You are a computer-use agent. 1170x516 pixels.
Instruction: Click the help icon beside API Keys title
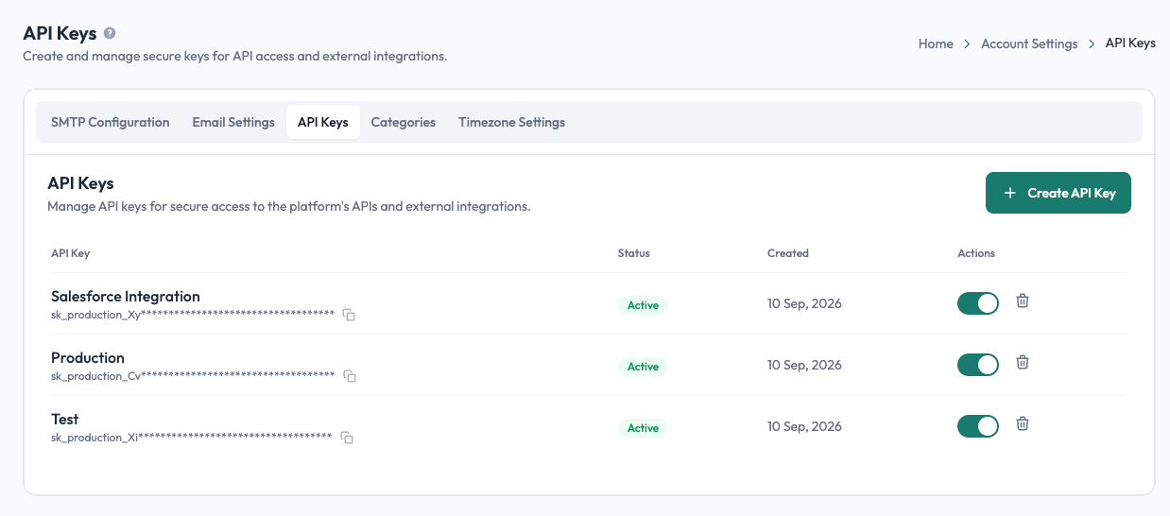[110, 33]
